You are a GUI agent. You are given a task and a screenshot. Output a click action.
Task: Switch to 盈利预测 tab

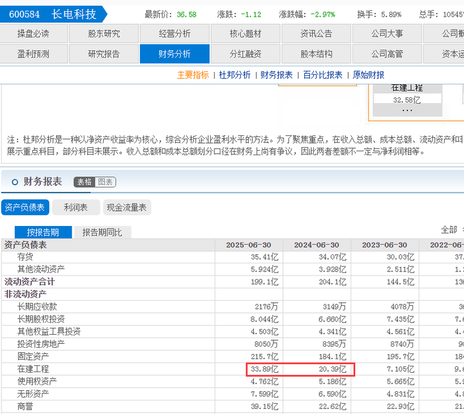click(34, 54)
